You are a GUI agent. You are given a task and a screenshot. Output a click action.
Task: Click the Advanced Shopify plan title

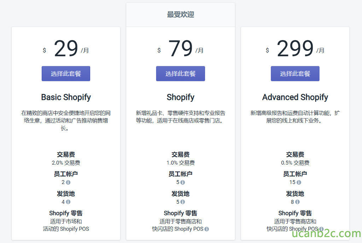pos(295,97)
